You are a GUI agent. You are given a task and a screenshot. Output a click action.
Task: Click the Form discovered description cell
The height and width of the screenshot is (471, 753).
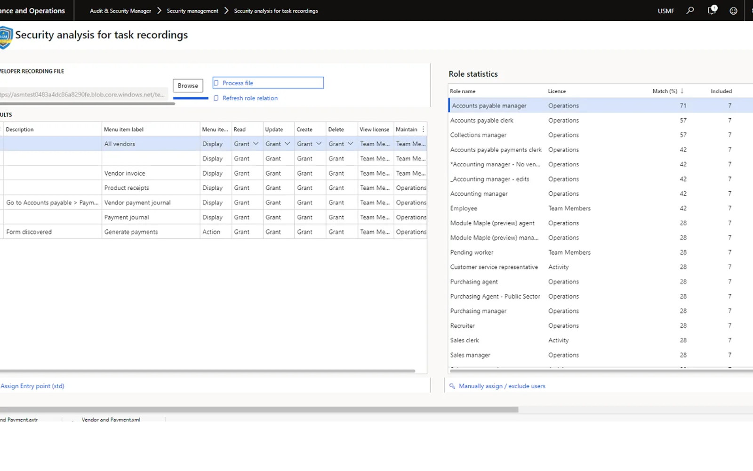click(52, 232)
